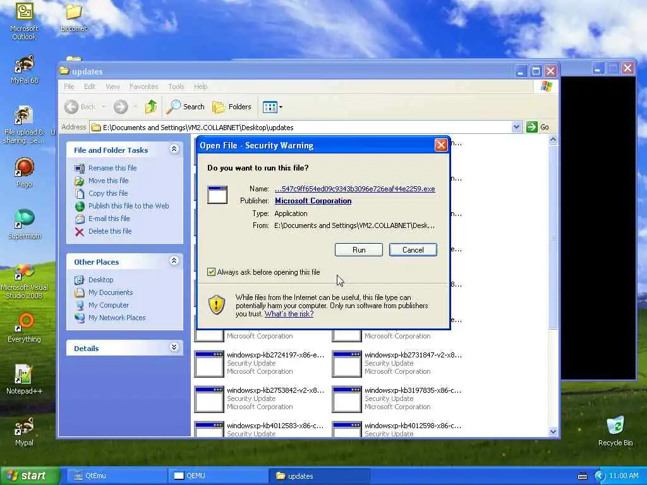Screen dimensions: 647x485
Task: Launch Everything search shortcut
Action: pos(25,328)
